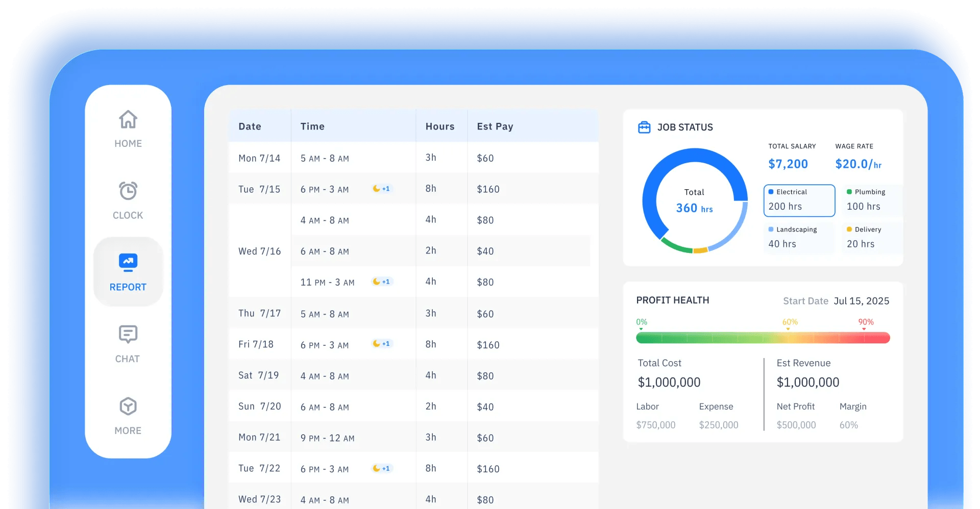Click the $20.0/hr wage rate value
Viewport: 980px width, 509px height.
tap(859, 164)
